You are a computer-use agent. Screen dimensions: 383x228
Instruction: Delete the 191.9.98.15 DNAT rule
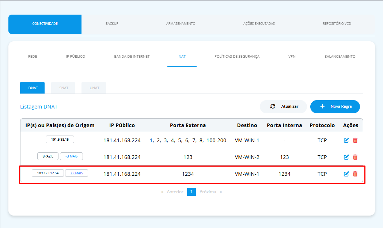tap(355, 140)
